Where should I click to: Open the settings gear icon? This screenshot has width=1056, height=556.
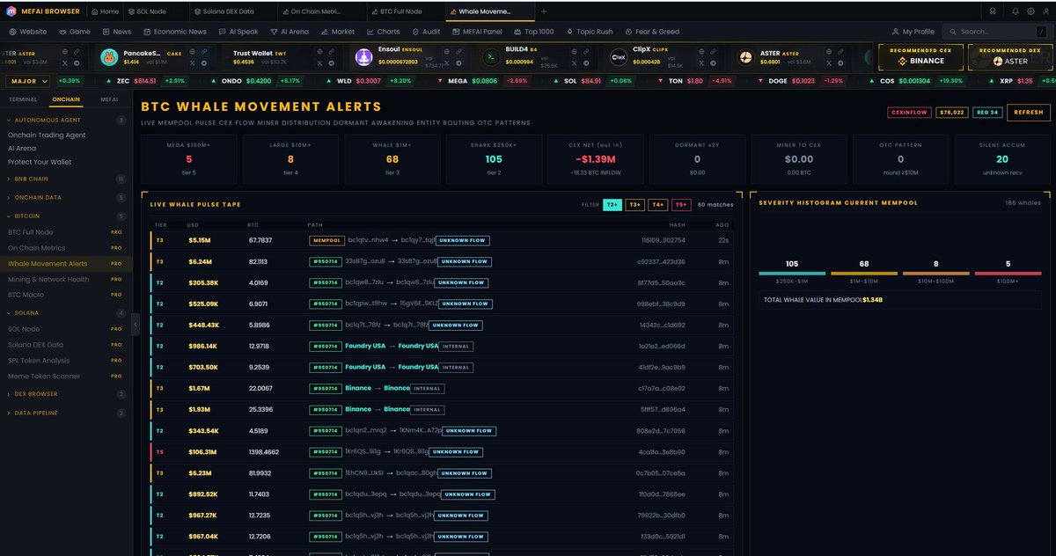1029,11
